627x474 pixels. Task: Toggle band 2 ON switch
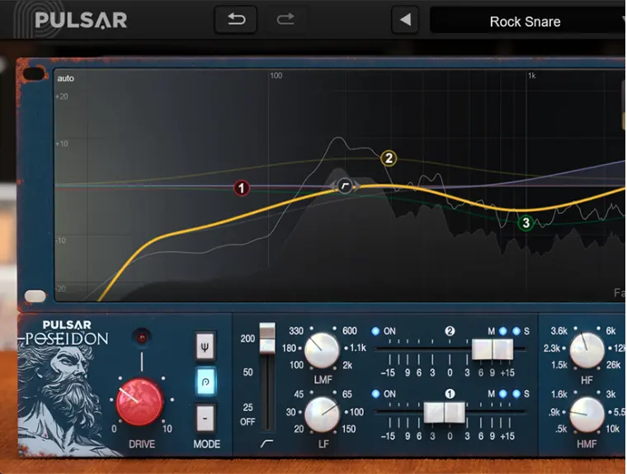click(376, 331)
